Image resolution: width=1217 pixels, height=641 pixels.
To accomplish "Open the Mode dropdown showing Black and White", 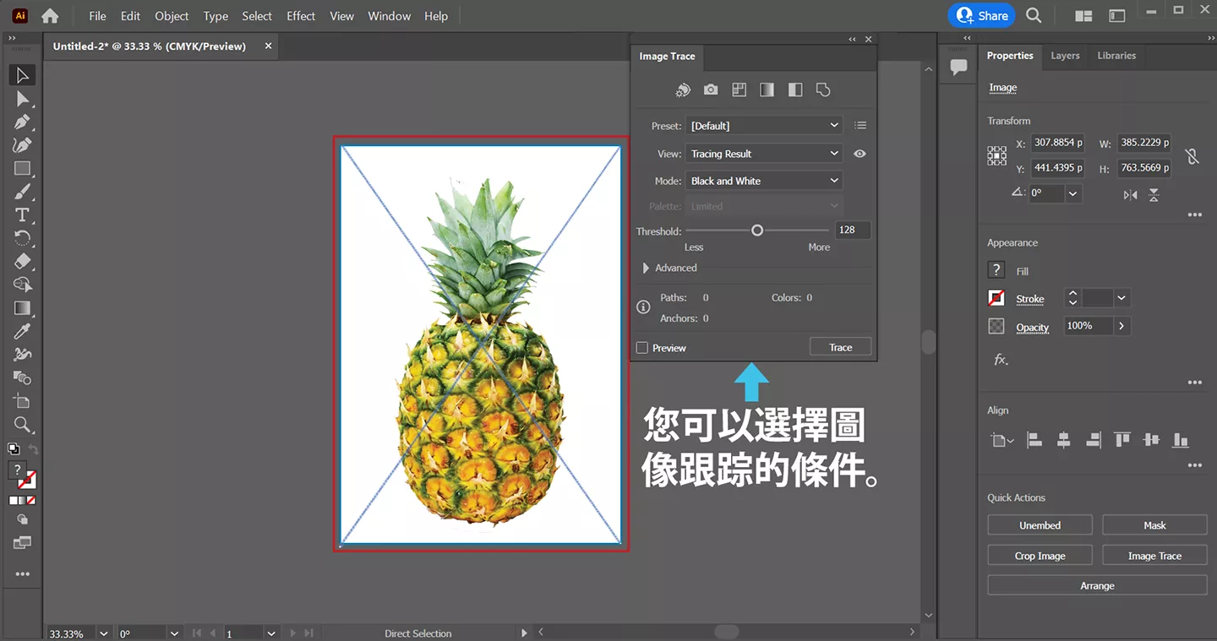I will click(x=764, y=181).
